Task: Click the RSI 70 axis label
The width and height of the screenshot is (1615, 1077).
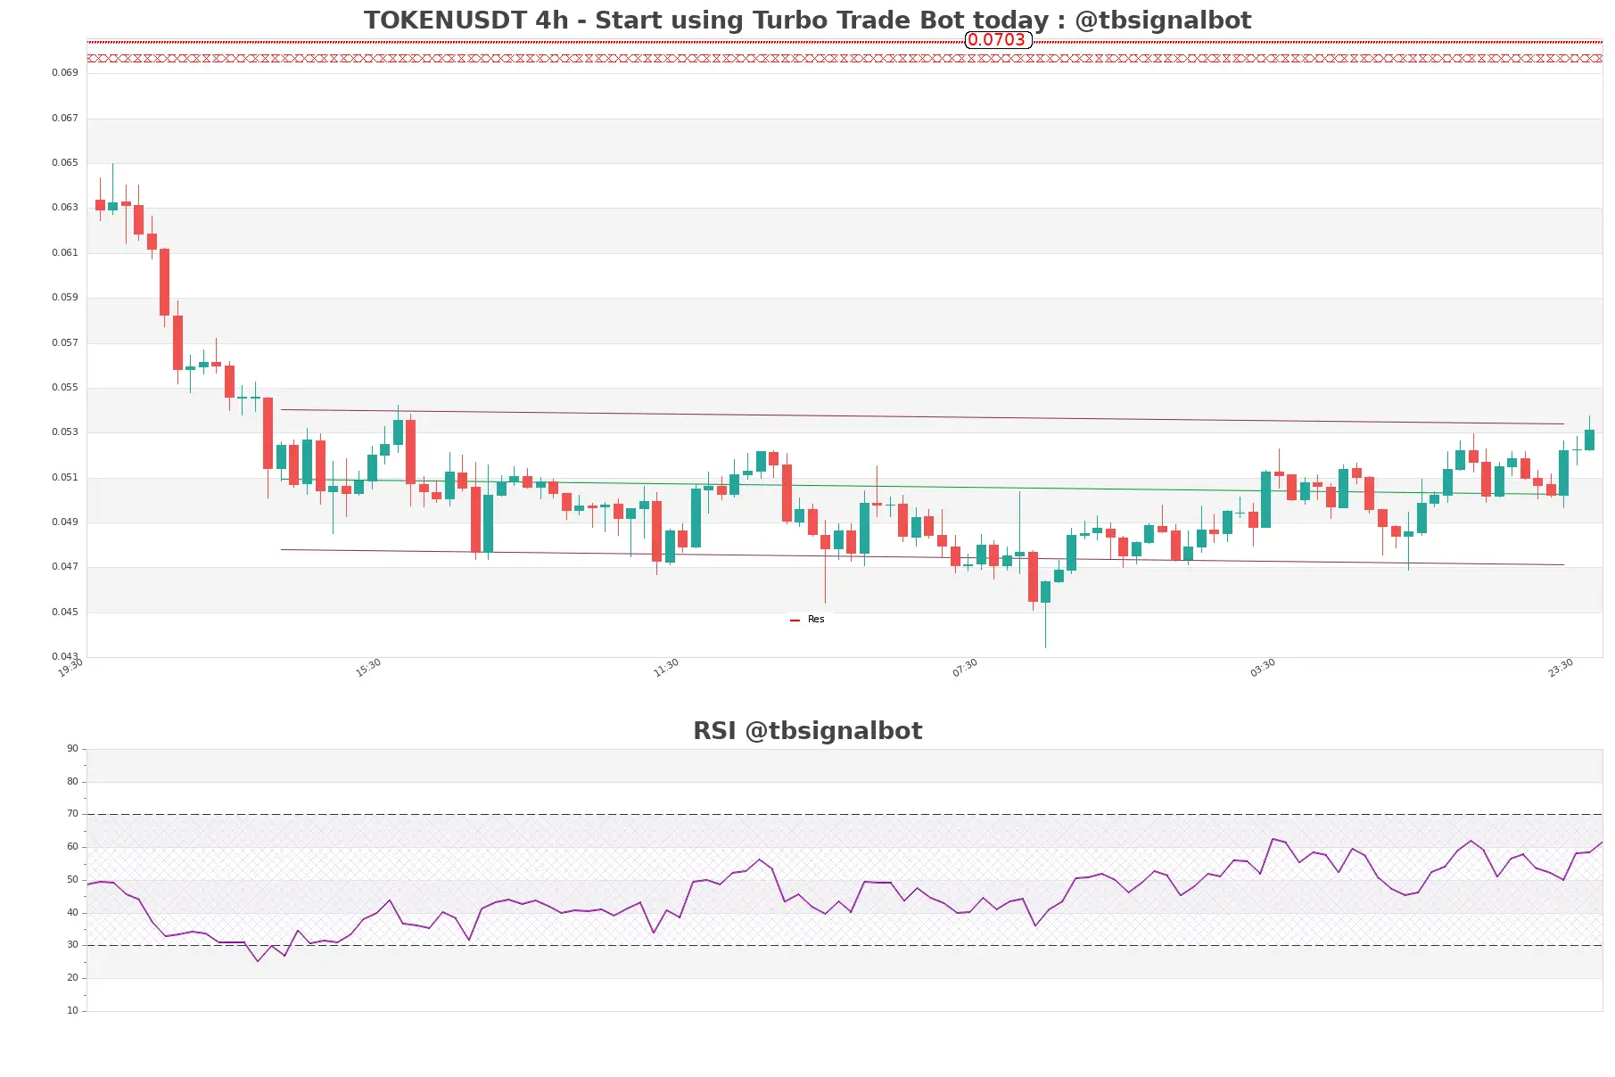Action: click(x=72, y=814)
